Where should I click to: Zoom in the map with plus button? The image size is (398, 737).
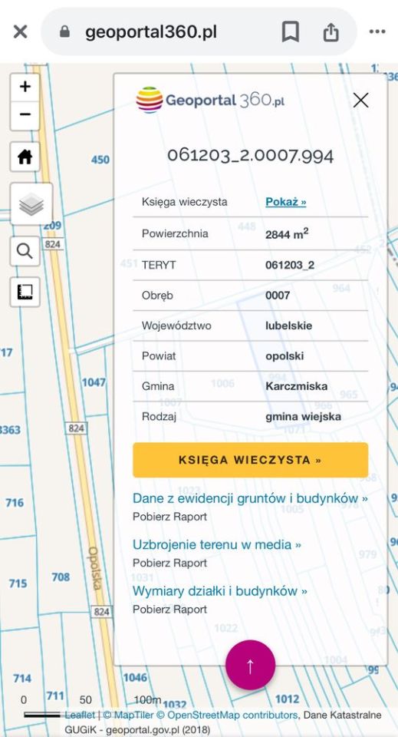pyautogui.click(x=25, y=87)
